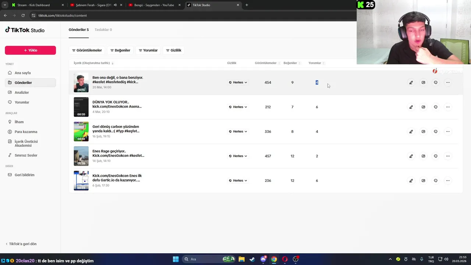Open comments icon for "Enes Rage geçiriyor" post
Screen dimensions: 471x265
click(436, 156)
